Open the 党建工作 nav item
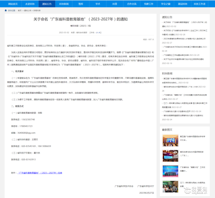The height and width of the screenshot is (198, 215). click(149, 4)
